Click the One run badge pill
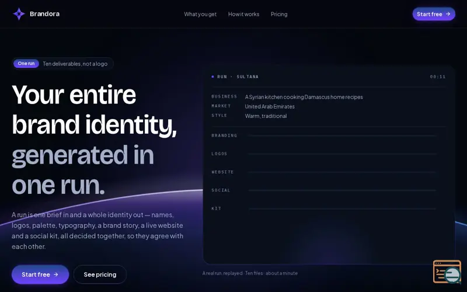 26,64
